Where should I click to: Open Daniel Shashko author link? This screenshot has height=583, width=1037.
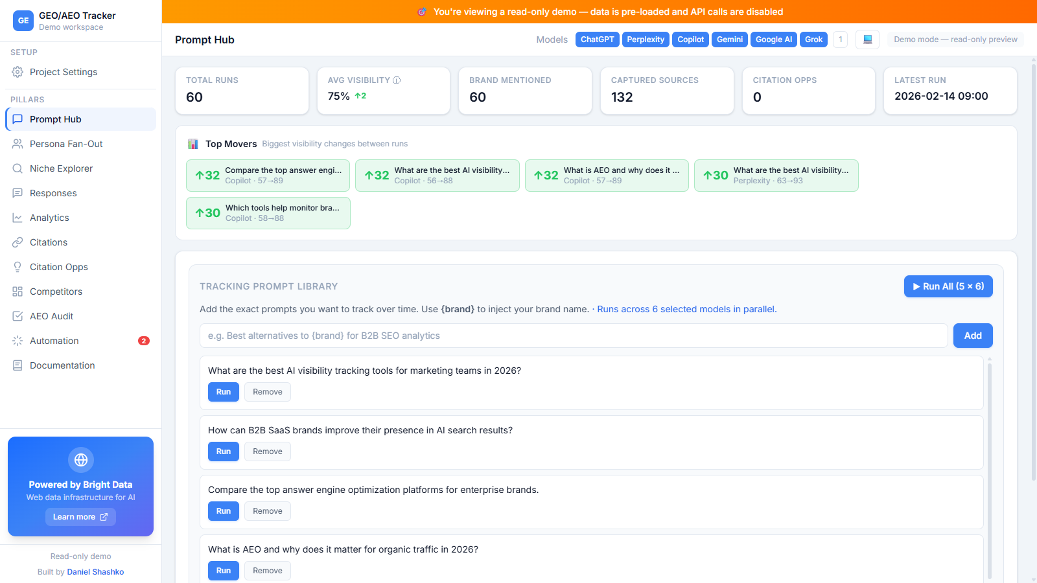click(x=95, y=572)
